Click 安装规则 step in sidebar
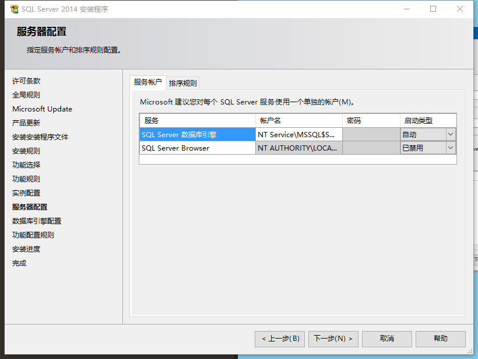This screenshot has height=359, width=478. coord(26,151)
